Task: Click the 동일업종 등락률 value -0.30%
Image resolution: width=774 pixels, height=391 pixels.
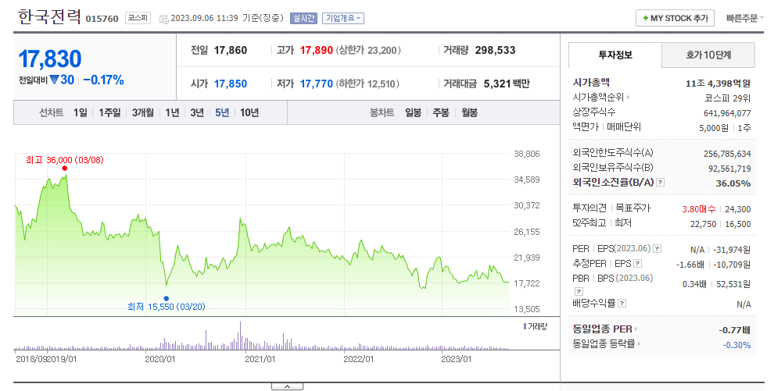Action: point(736,345)
